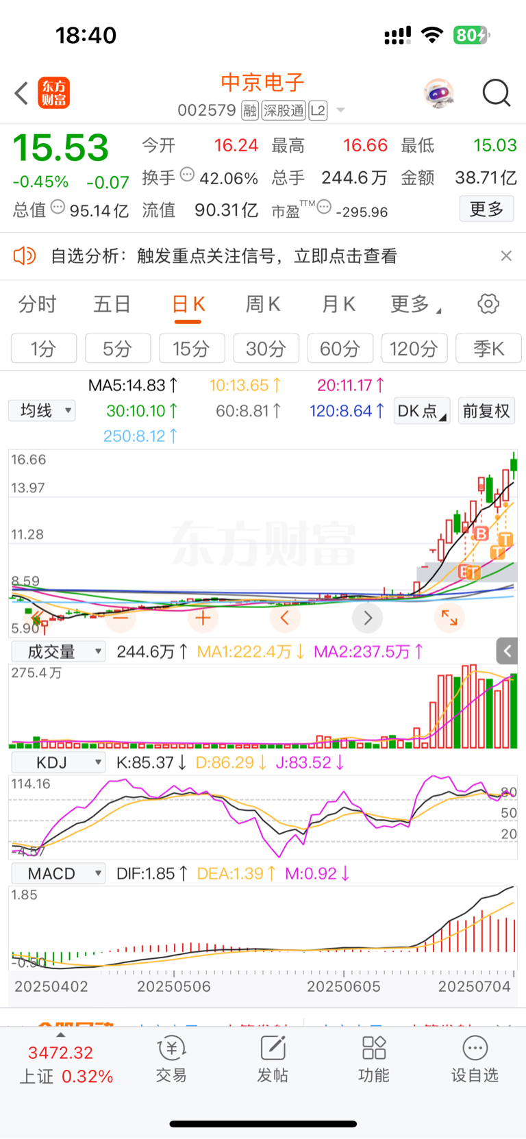Expand the gray side panel arrow
The height and width of the screenshot is (1139, 526).
coord(507,651)
